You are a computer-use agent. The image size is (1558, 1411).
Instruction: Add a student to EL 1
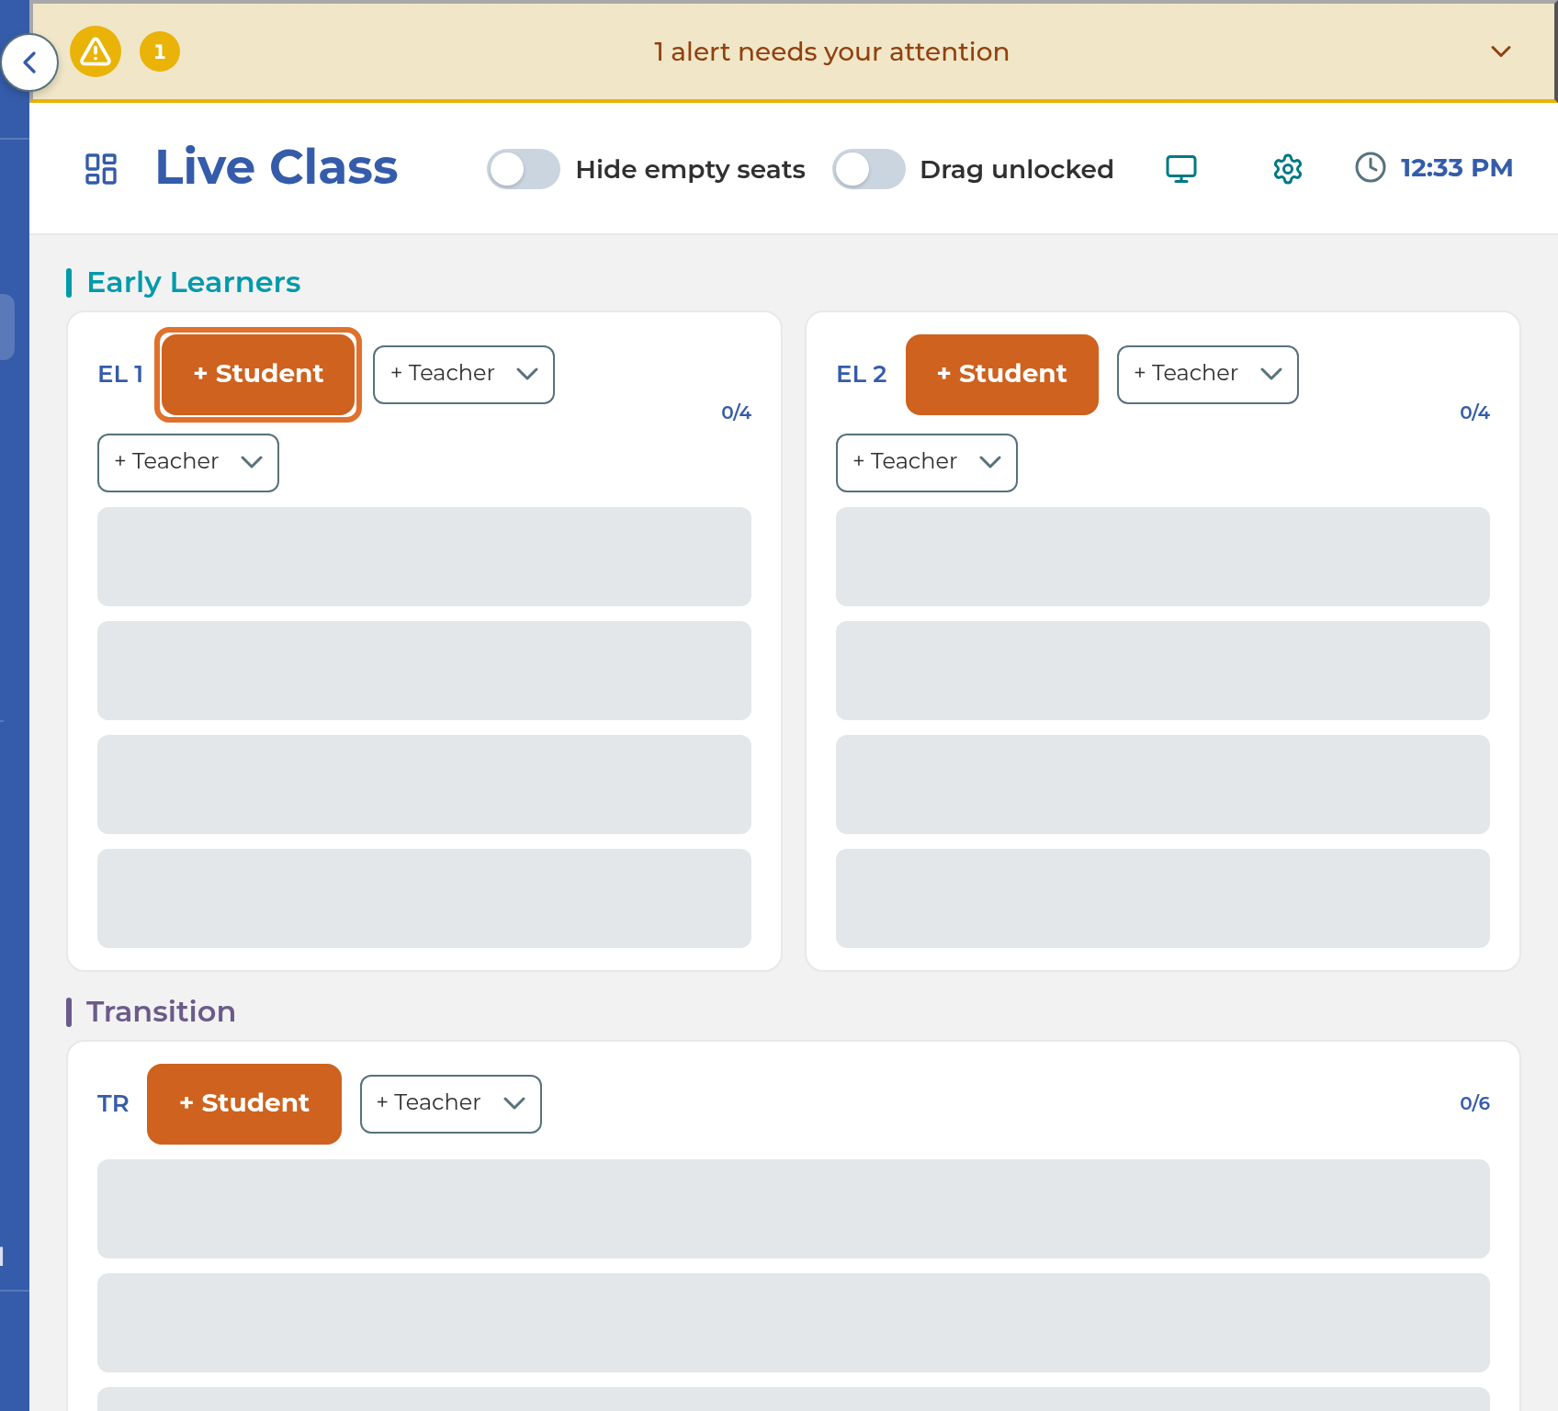[x=258, y=374]
